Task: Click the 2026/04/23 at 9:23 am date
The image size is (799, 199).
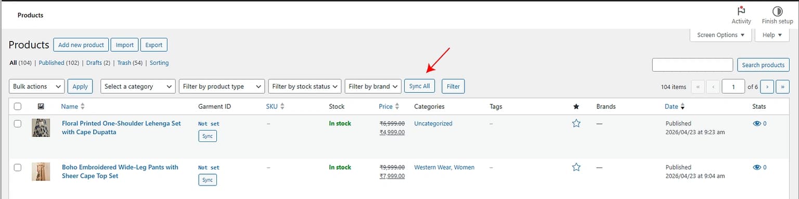Action: coord(695,132)
